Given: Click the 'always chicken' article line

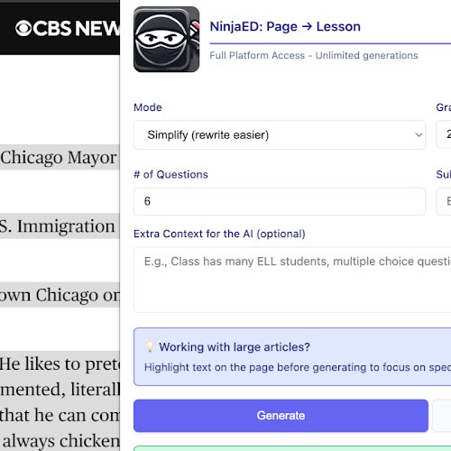Looking at the screenshot, I should [61, 441].
